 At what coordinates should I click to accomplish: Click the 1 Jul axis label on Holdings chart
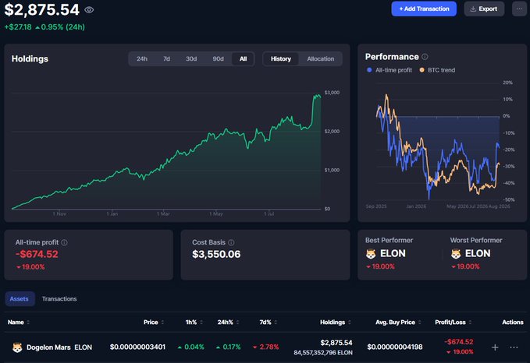coord(269,214)
